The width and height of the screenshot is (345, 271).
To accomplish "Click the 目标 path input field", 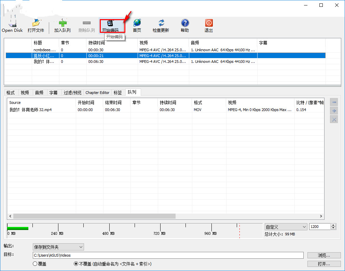I will 168,255.
